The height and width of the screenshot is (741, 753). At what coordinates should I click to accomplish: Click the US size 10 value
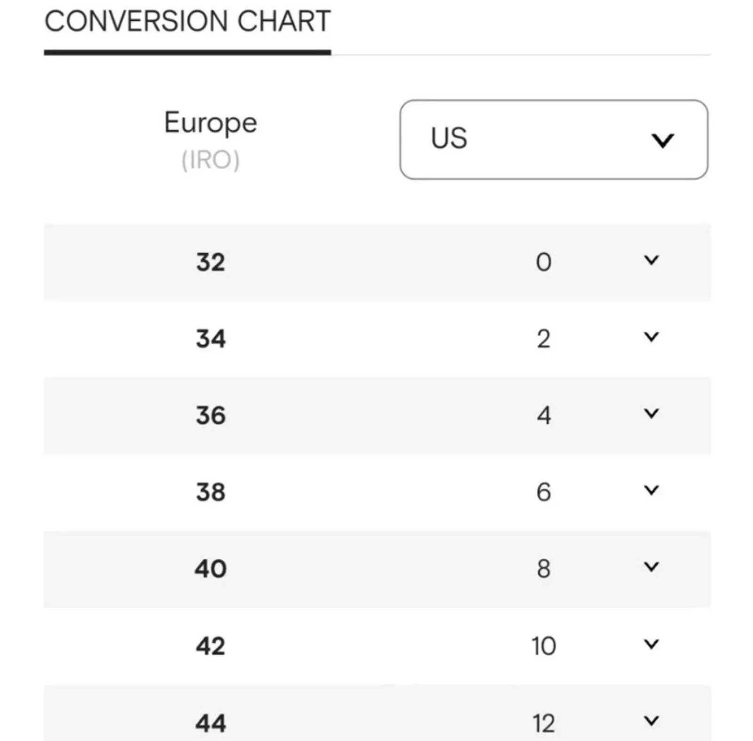point(544,645)
